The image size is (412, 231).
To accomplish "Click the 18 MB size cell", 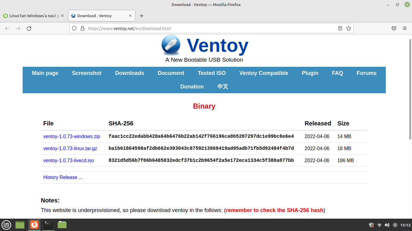I will click(x=344, y=148).
